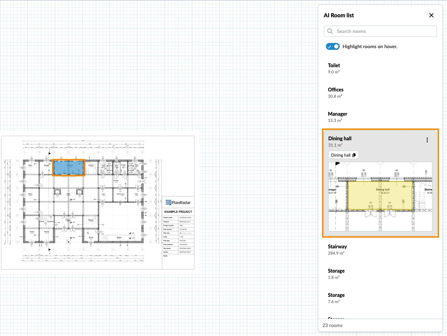The width and height of the screenshot is (447, 336).
Task: Click the copy icon on the Dining hall chip
Action: click(354, 155)
